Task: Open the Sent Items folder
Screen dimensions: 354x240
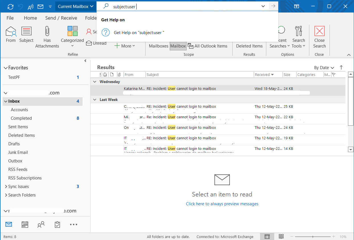Action: tap(18, 127)
